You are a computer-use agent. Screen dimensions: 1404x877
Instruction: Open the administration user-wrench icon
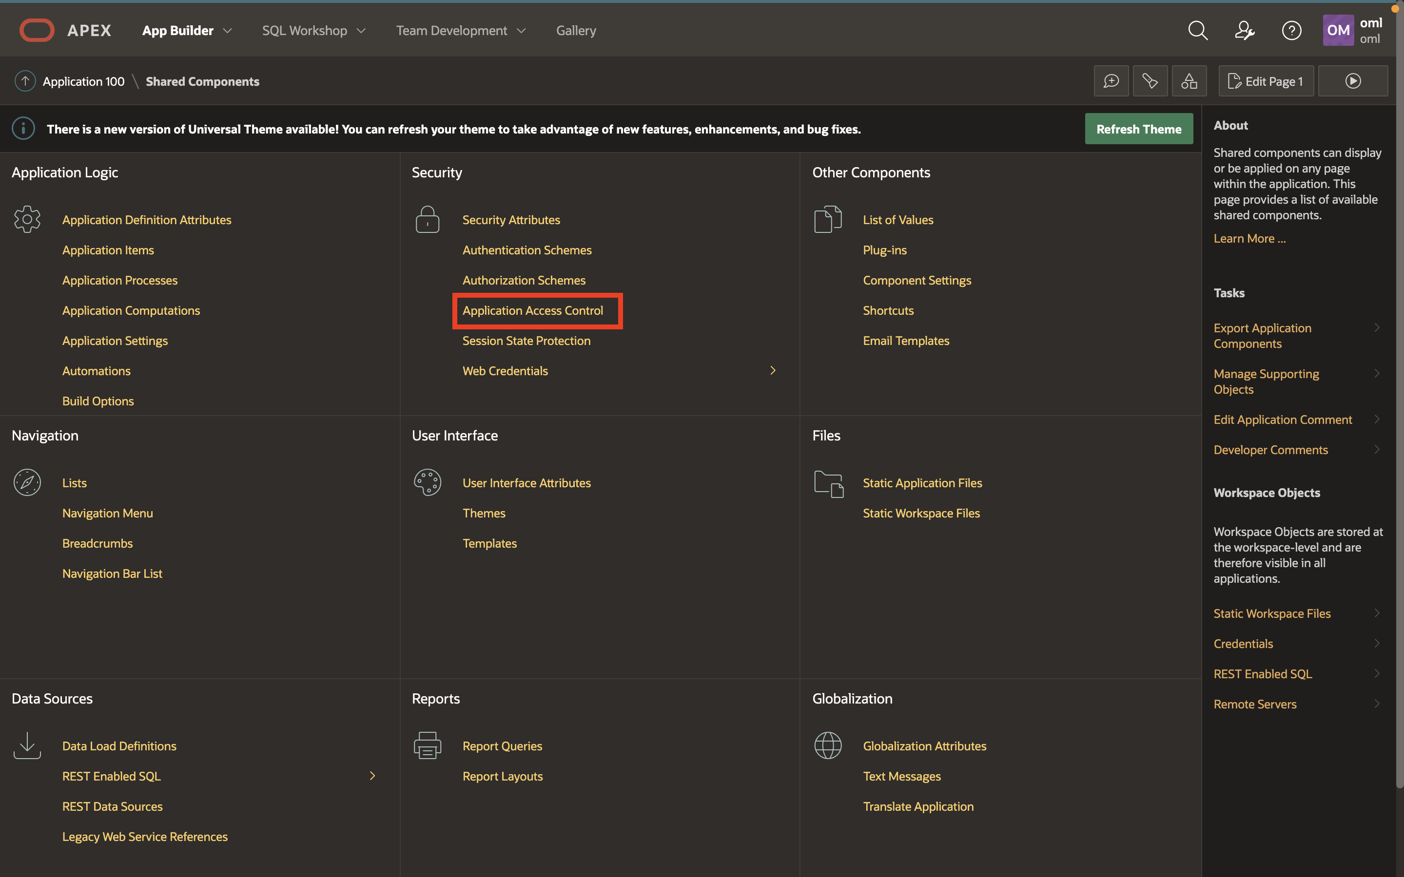click(1245, 30)
